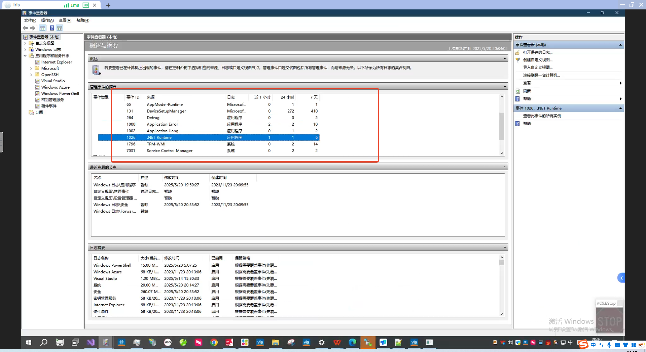
Task: Open Microsoft Edge from the taskbar
Action: 352,342
